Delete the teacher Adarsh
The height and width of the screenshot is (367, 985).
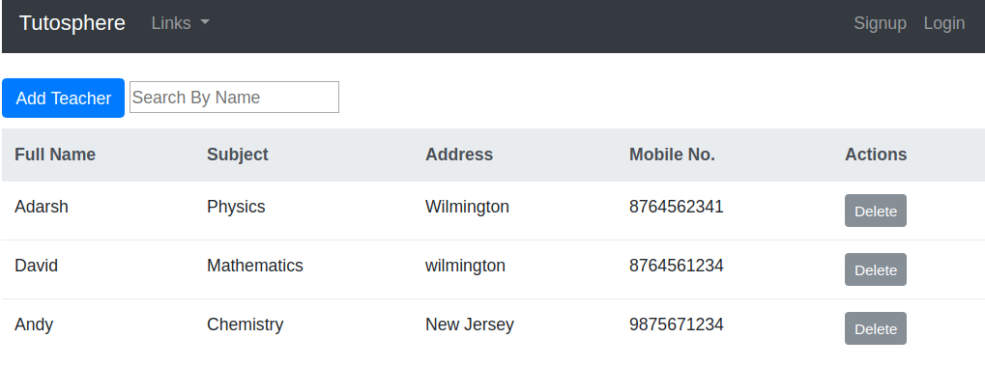click(x=875, y=211)
